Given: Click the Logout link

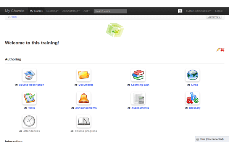Looking at the screenshot, I should 219,11.
